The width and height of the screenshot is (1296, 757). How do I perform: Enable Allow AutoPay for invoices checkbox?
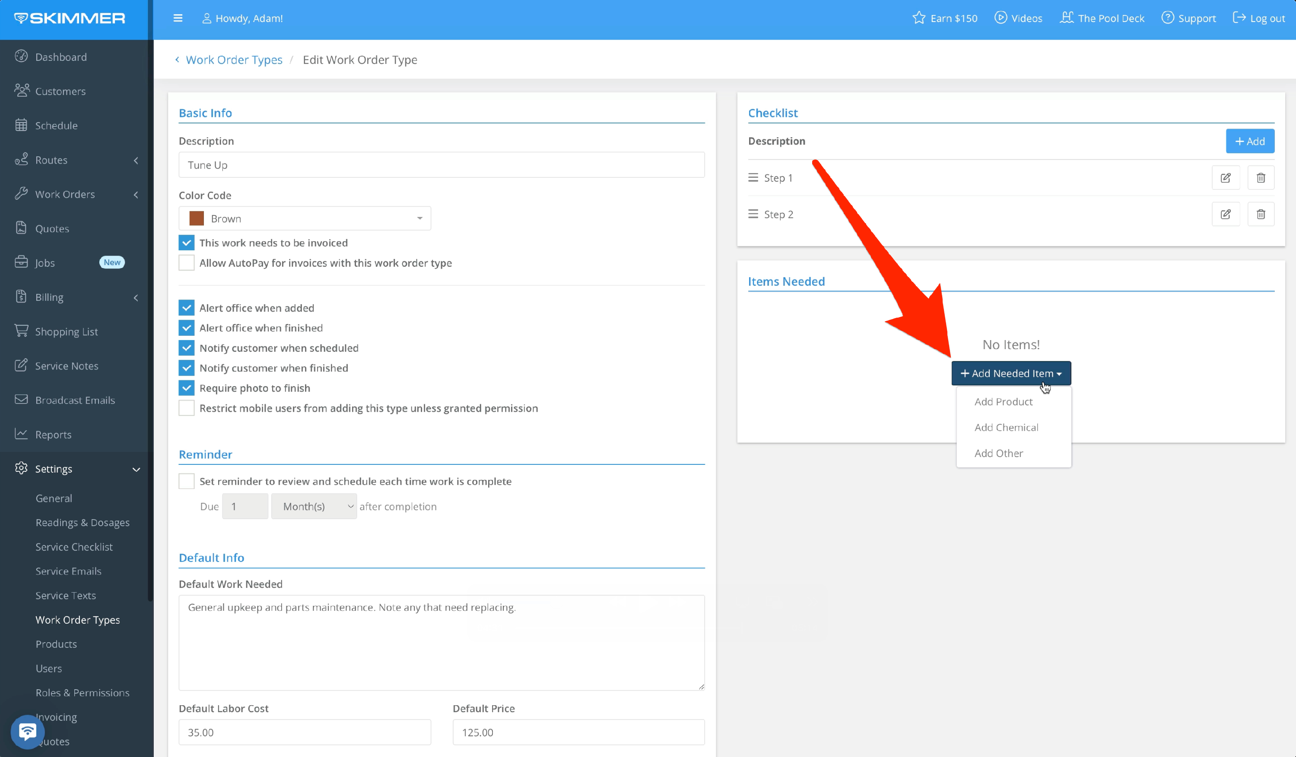pos(187,262)
